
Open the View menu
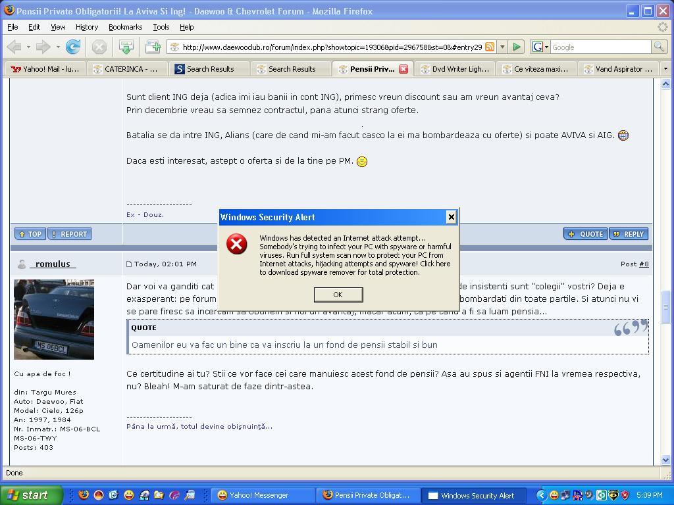pyautogui.click(x=58, y=27)
